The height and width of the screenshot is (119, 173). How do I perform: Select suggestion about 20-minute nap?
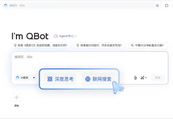pos(148,45)
